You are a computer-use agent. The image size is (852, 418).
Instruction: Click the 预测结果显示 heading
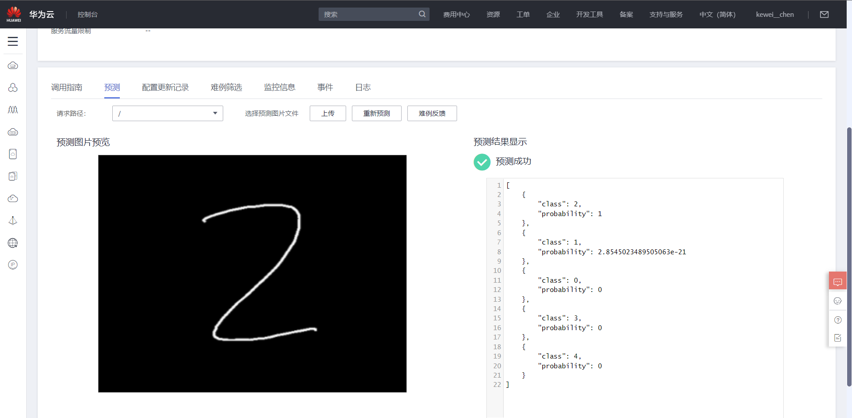tap(500, 142)
